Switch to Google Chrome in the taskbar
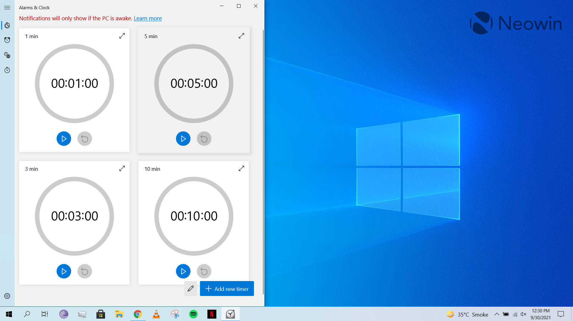Screen dimensions: 573x321 138,314
